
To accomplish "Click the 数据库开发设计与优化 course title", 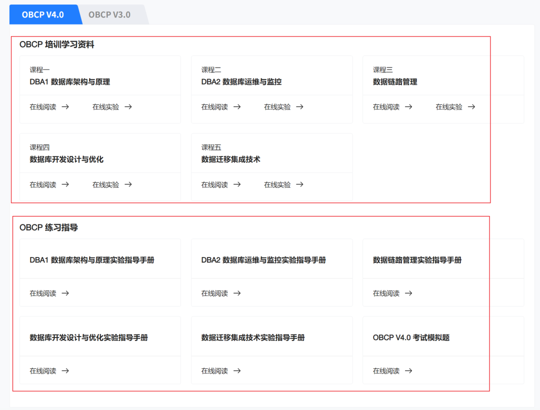I will [x=66, y=159].
